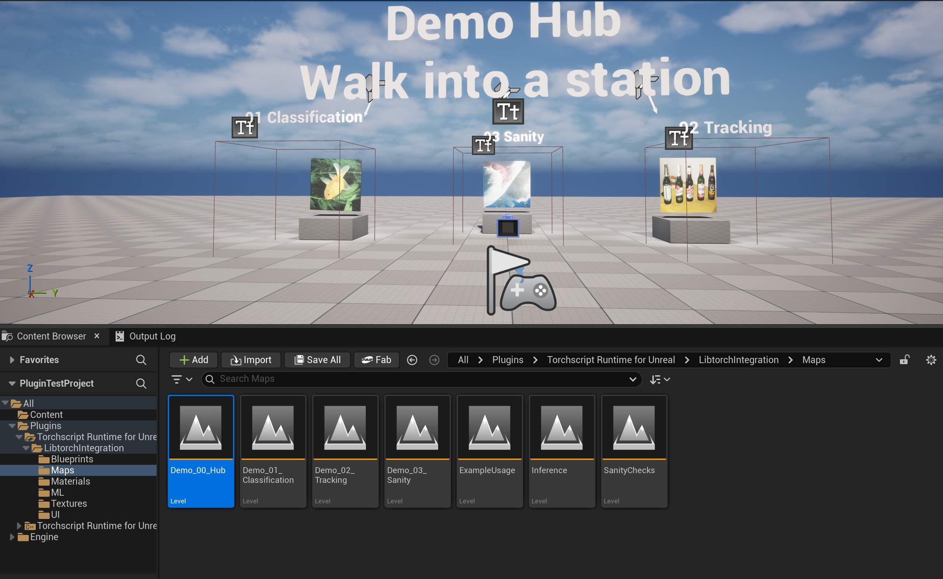Viewport: 943px width, 579px height.
Task: Open the chevron after LibtorchIntegration breadcrumb
Action: pyautogui.click(x=790, y=360)
